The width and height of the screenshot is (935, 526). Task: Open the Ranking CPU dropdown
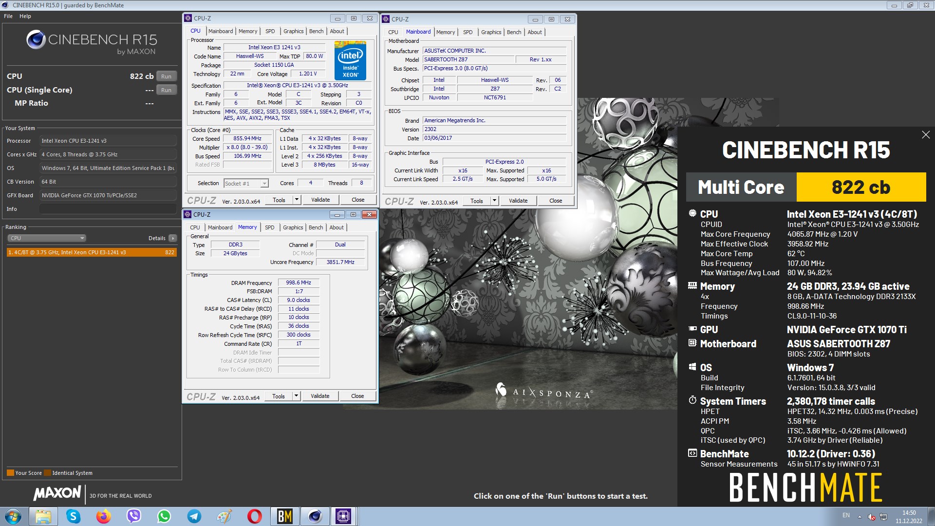click(x=47, y=238)
